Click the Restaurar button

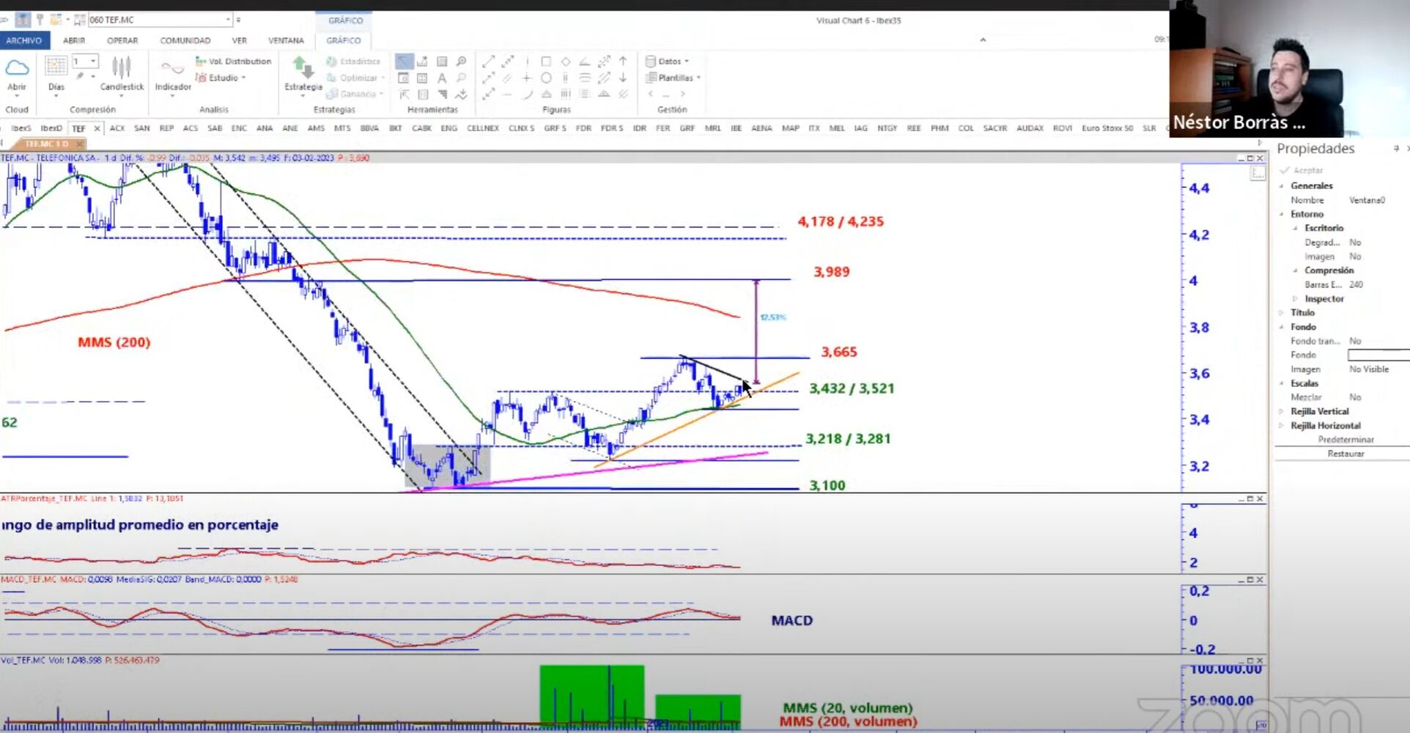tap(1346, 454)
